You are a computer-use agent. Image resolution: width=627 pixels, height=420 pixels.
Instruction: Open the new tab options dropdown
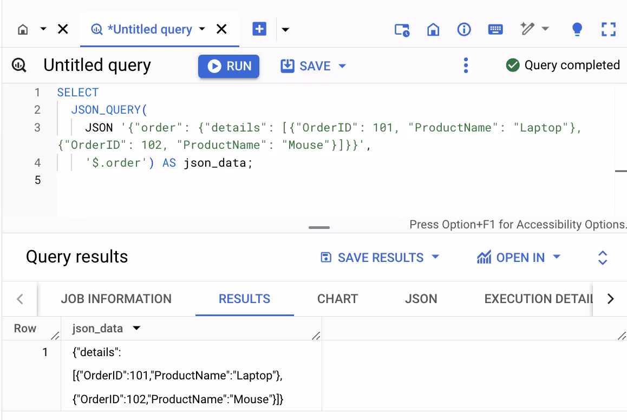coord(285,29)
